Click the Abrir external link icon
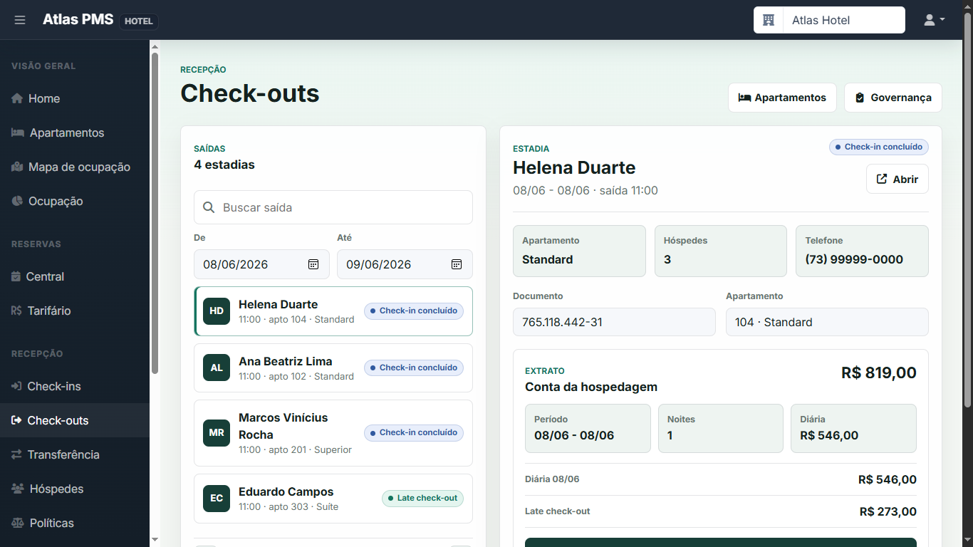This screenshot has width=973, height=547. (x=882, y=179)
